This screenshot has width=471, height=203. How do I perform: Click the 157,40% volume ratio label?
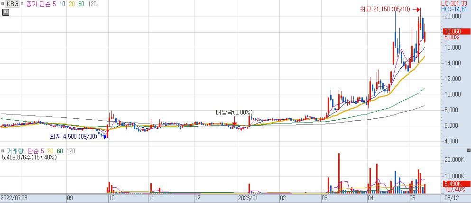click(x=454, y=189)
